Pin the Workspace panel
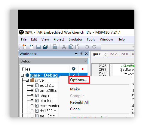 click(x=81, y=54)
